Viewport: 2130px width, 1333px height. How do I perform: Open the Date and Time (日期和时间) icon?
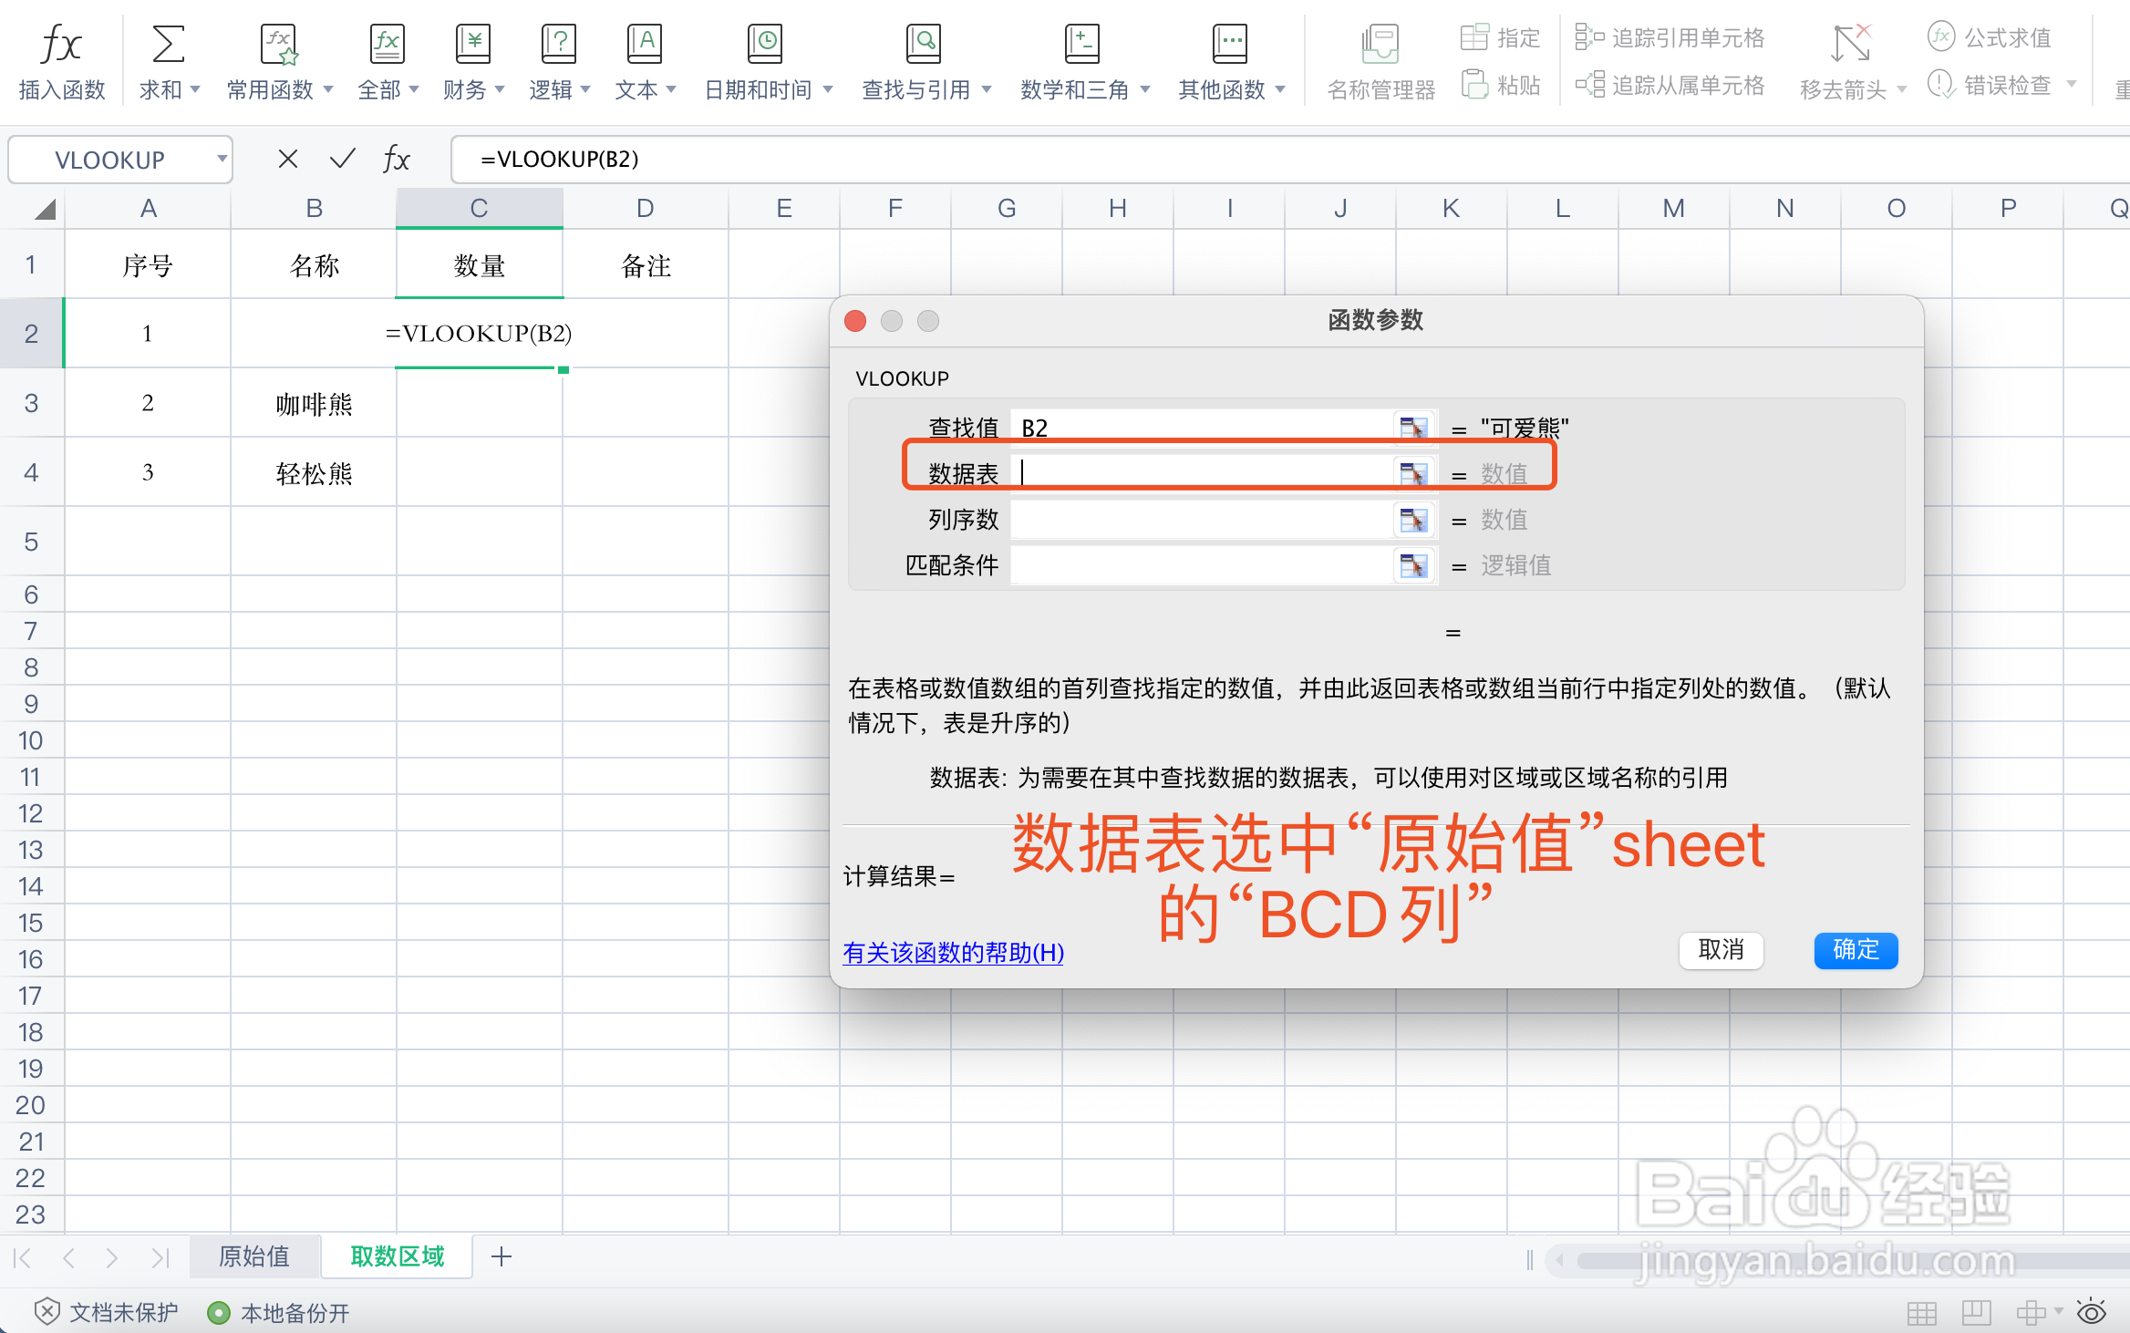[765, 44]
